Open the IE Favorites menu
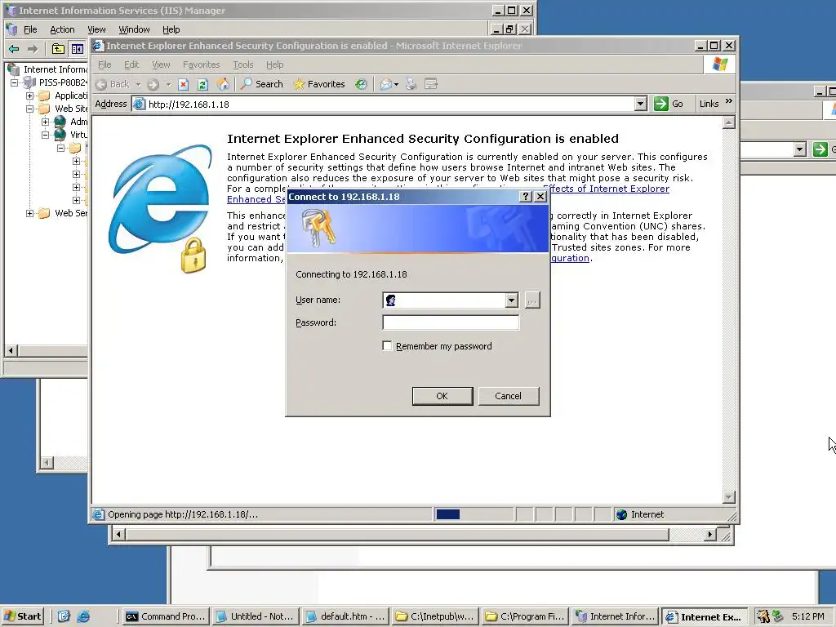The height and width of the screenshot is (627, 836). tap(201, 64)
